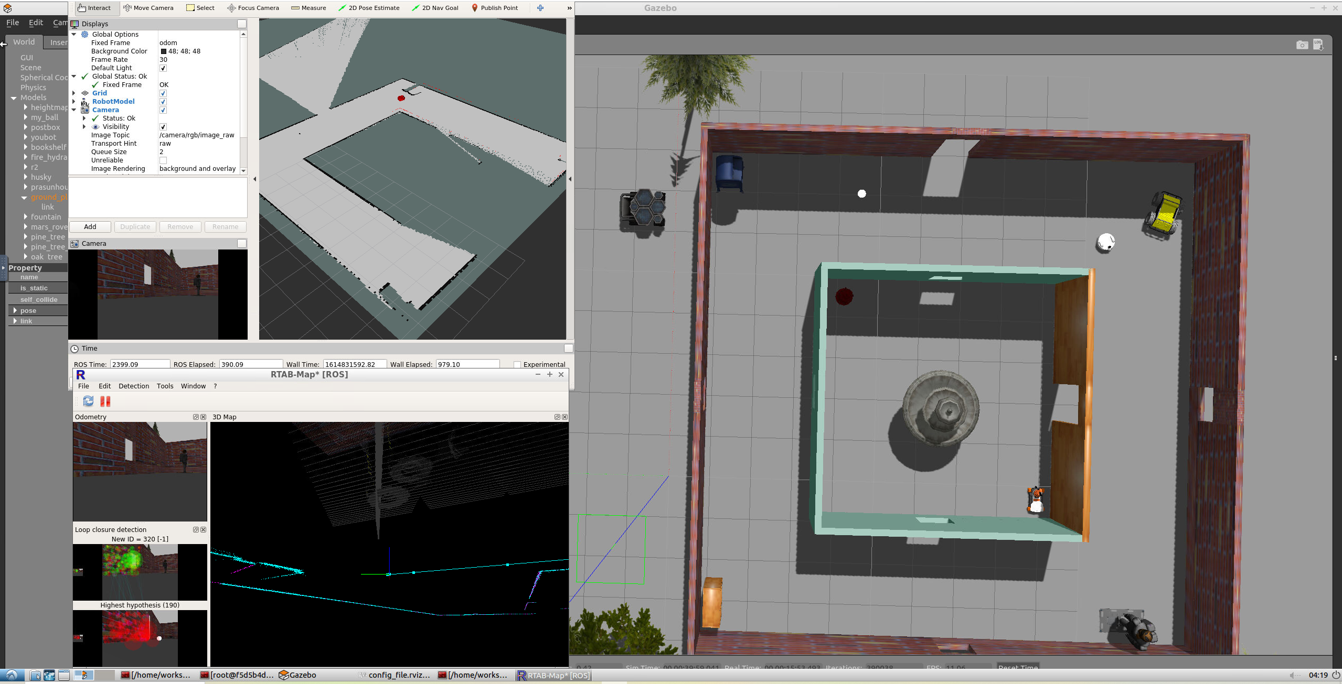Click the Background Color swatch
Viewport: 1342px width, 684px height.
164,51
